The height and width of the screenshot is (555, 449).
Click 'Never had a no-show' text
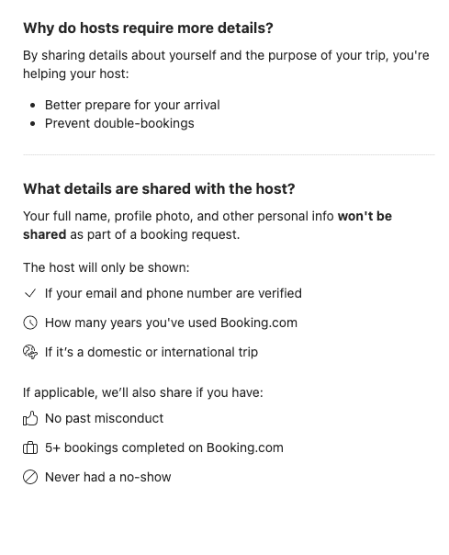tap(108, 477)
